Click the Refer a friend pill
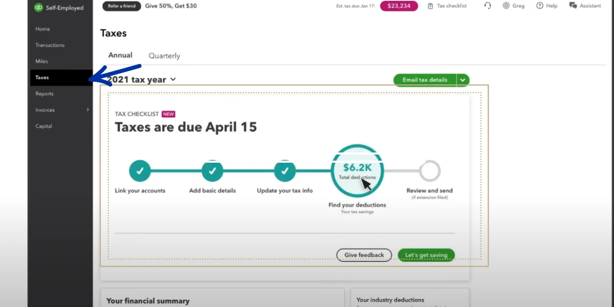Image resolution: width=614 pixels, height=307 pixels. pos(121,6)
